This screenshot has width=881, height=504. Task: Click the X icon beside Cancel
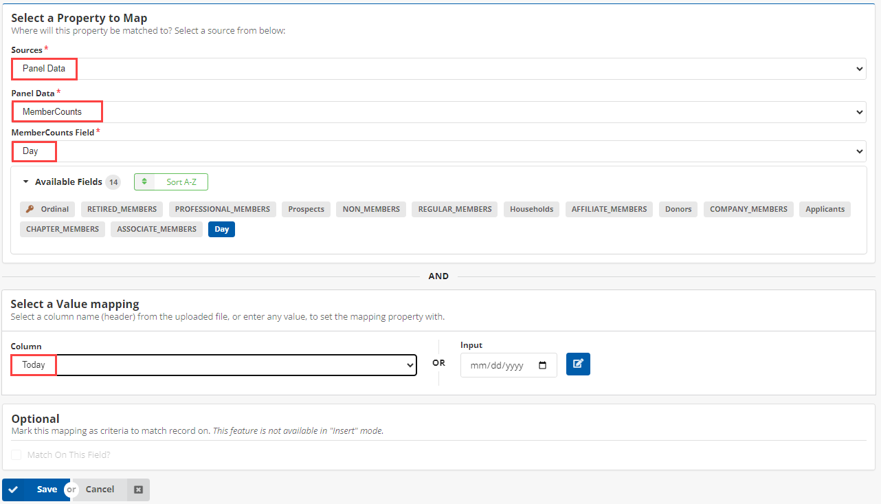(138, 490)
